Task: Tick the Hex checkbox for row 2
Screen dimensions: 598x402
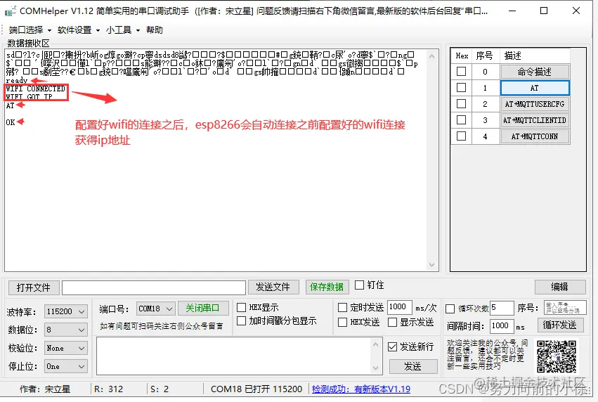Action: point(462,104)
